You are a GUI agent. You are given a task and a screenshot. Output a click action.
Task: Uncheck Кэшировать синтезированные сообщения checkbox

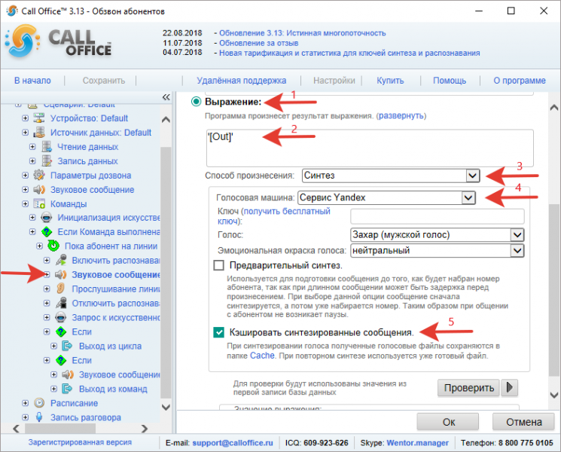pyautogui.click(x=218, y=332)
